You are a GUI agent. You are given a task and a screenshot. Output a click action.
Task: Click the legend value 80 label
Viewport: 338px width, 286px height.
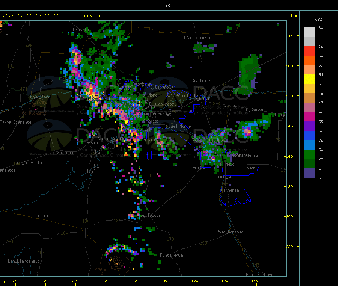321,27
